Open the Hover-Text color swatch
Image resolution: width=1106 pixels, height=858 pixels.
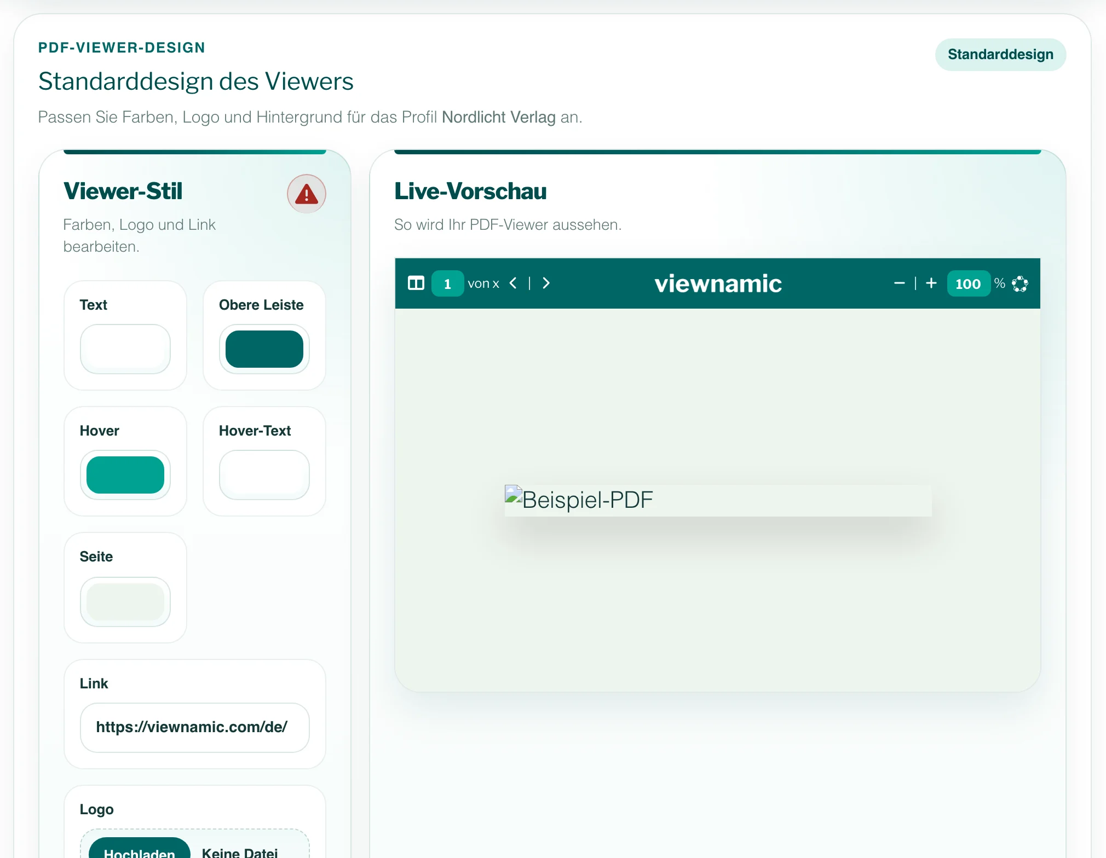pos(264,475)
